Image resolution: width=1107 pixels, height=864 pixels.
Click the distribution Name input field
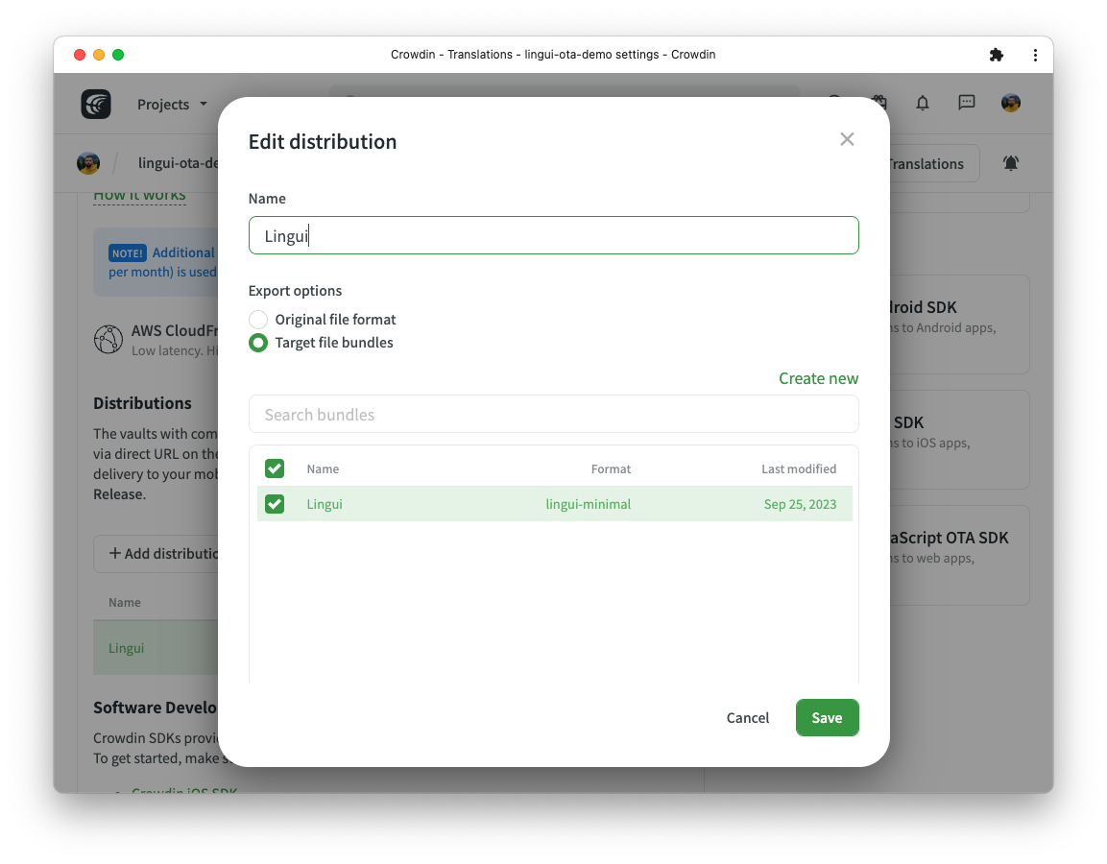coord(553,235)
